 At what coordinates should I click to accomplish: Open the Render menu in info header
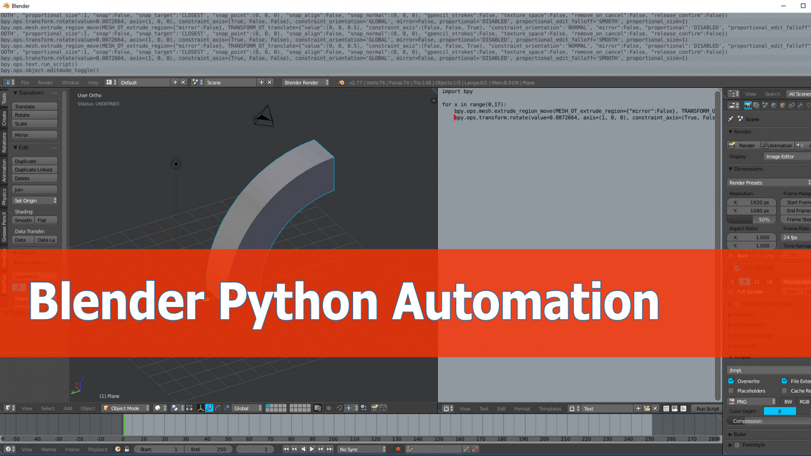45,82
